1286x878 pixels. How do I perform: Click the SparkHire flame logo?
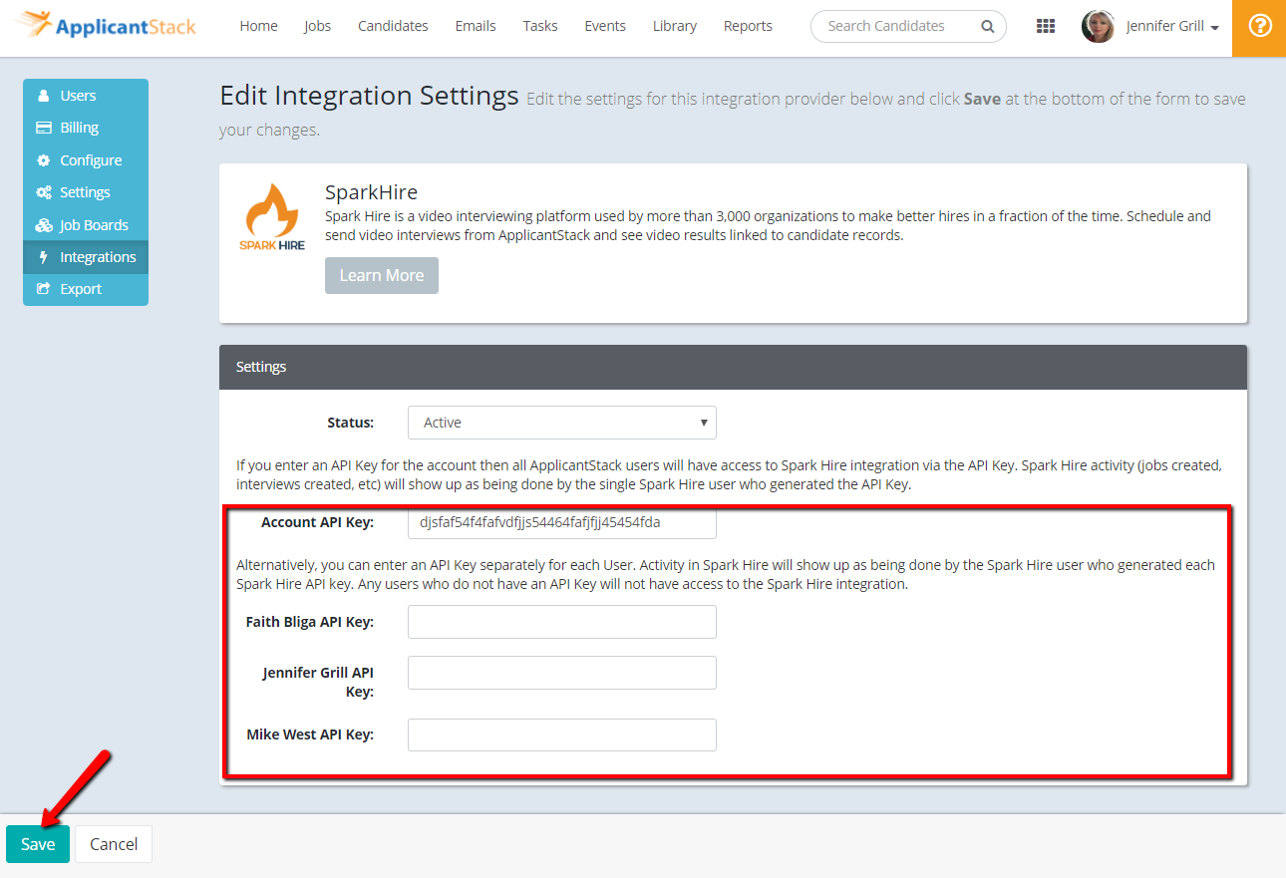coord(272,210)
